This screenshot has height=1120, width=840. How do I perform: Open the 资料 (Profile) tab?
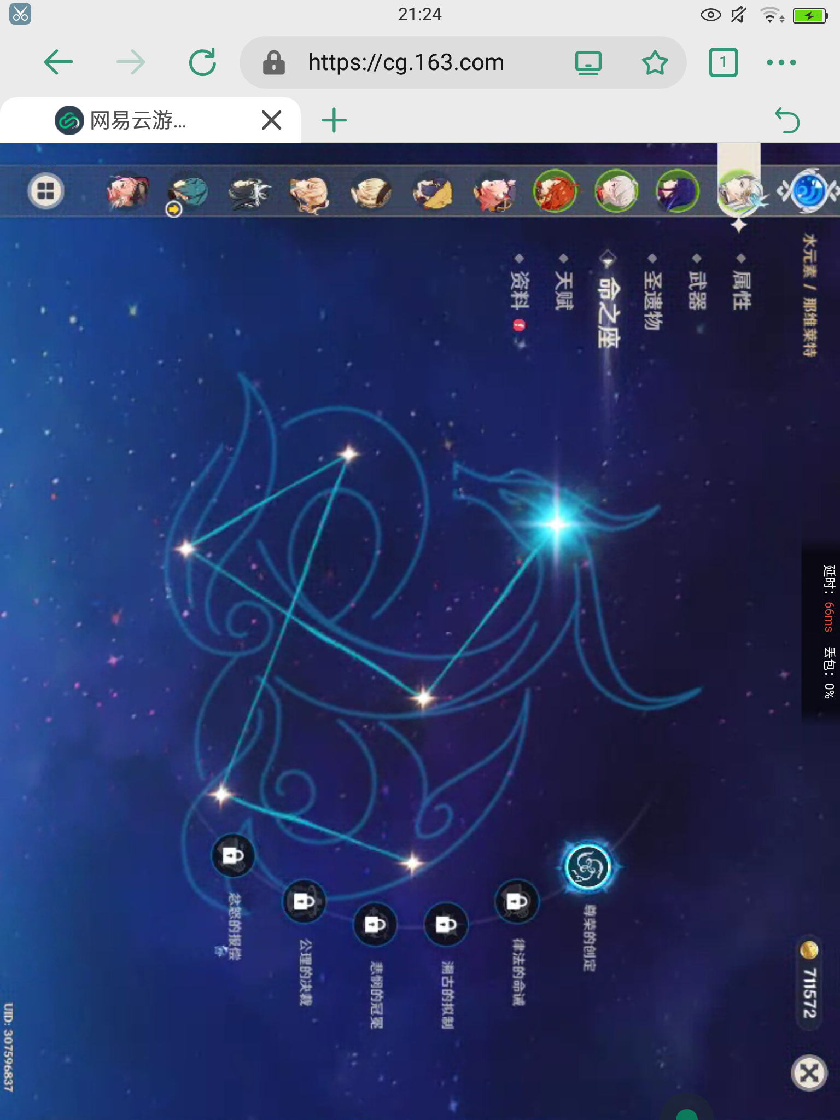520,290
